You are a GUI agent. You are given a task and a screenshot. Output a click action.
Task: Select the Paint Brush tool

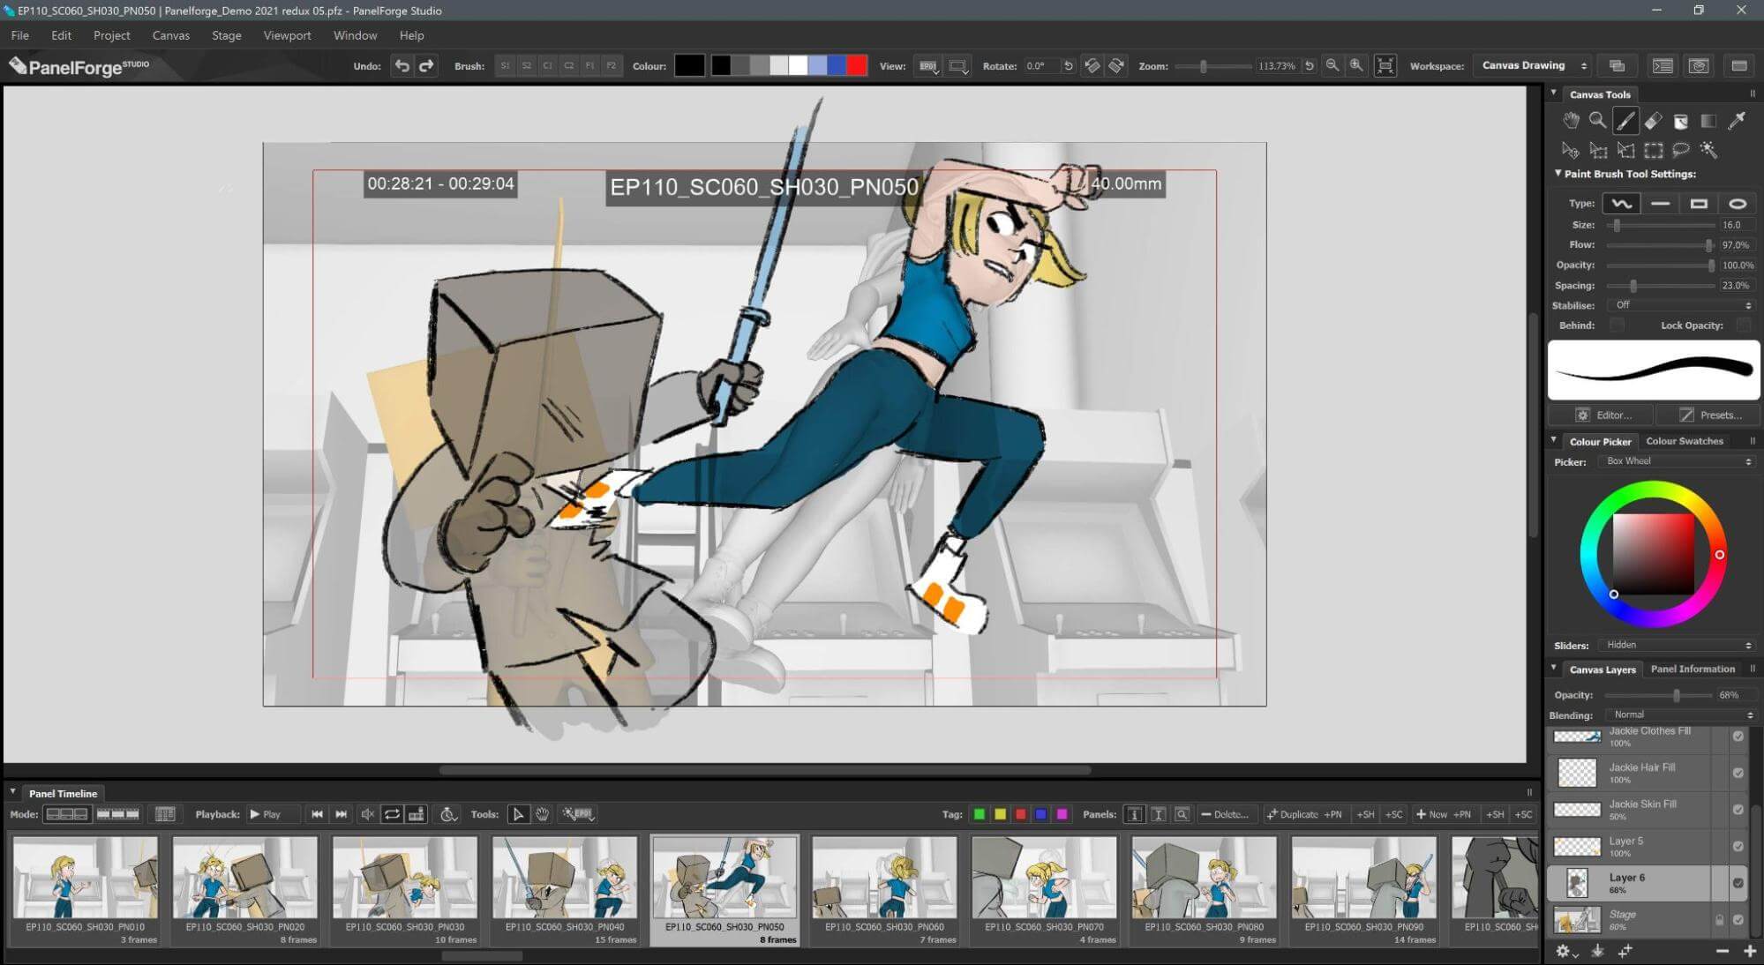1626,120
